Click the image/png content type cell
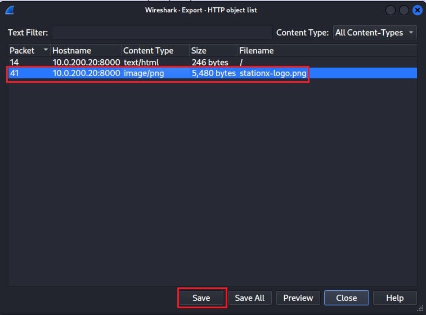Viewport: 426px width, 315px height. 144,73
